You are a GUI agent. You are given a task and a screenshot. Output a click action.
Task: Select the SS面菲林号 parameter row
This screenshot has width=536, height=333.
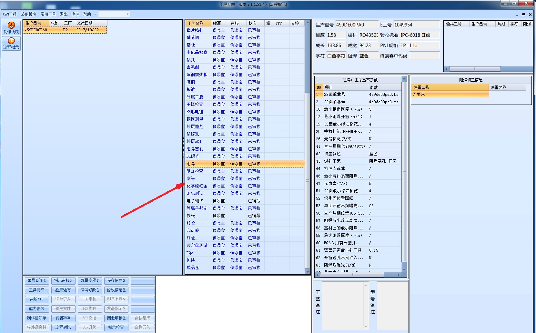(358, 95)
